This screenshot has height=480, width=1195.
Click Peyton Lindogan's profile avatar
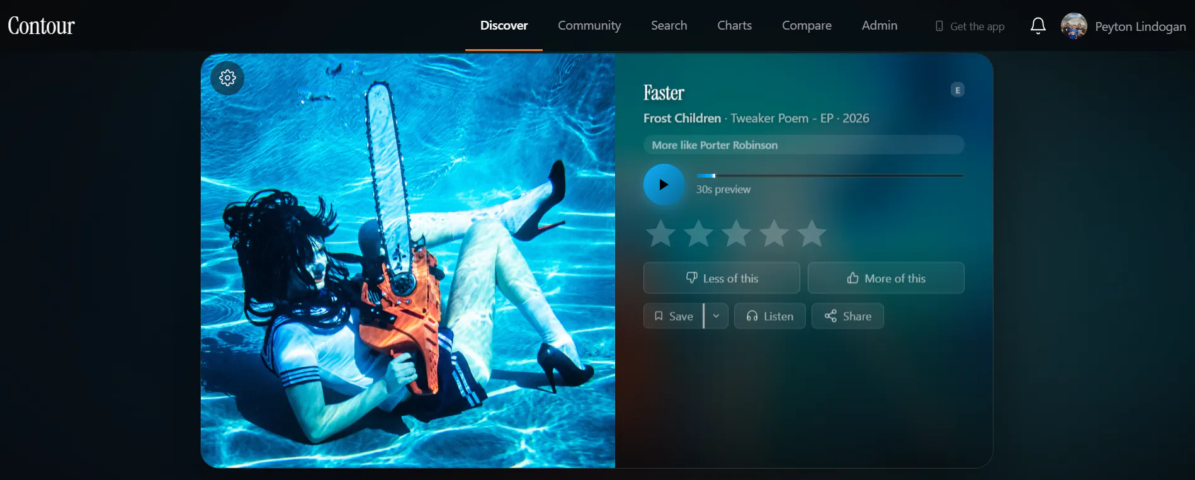pyautogui.click(x=1073, y=26)
